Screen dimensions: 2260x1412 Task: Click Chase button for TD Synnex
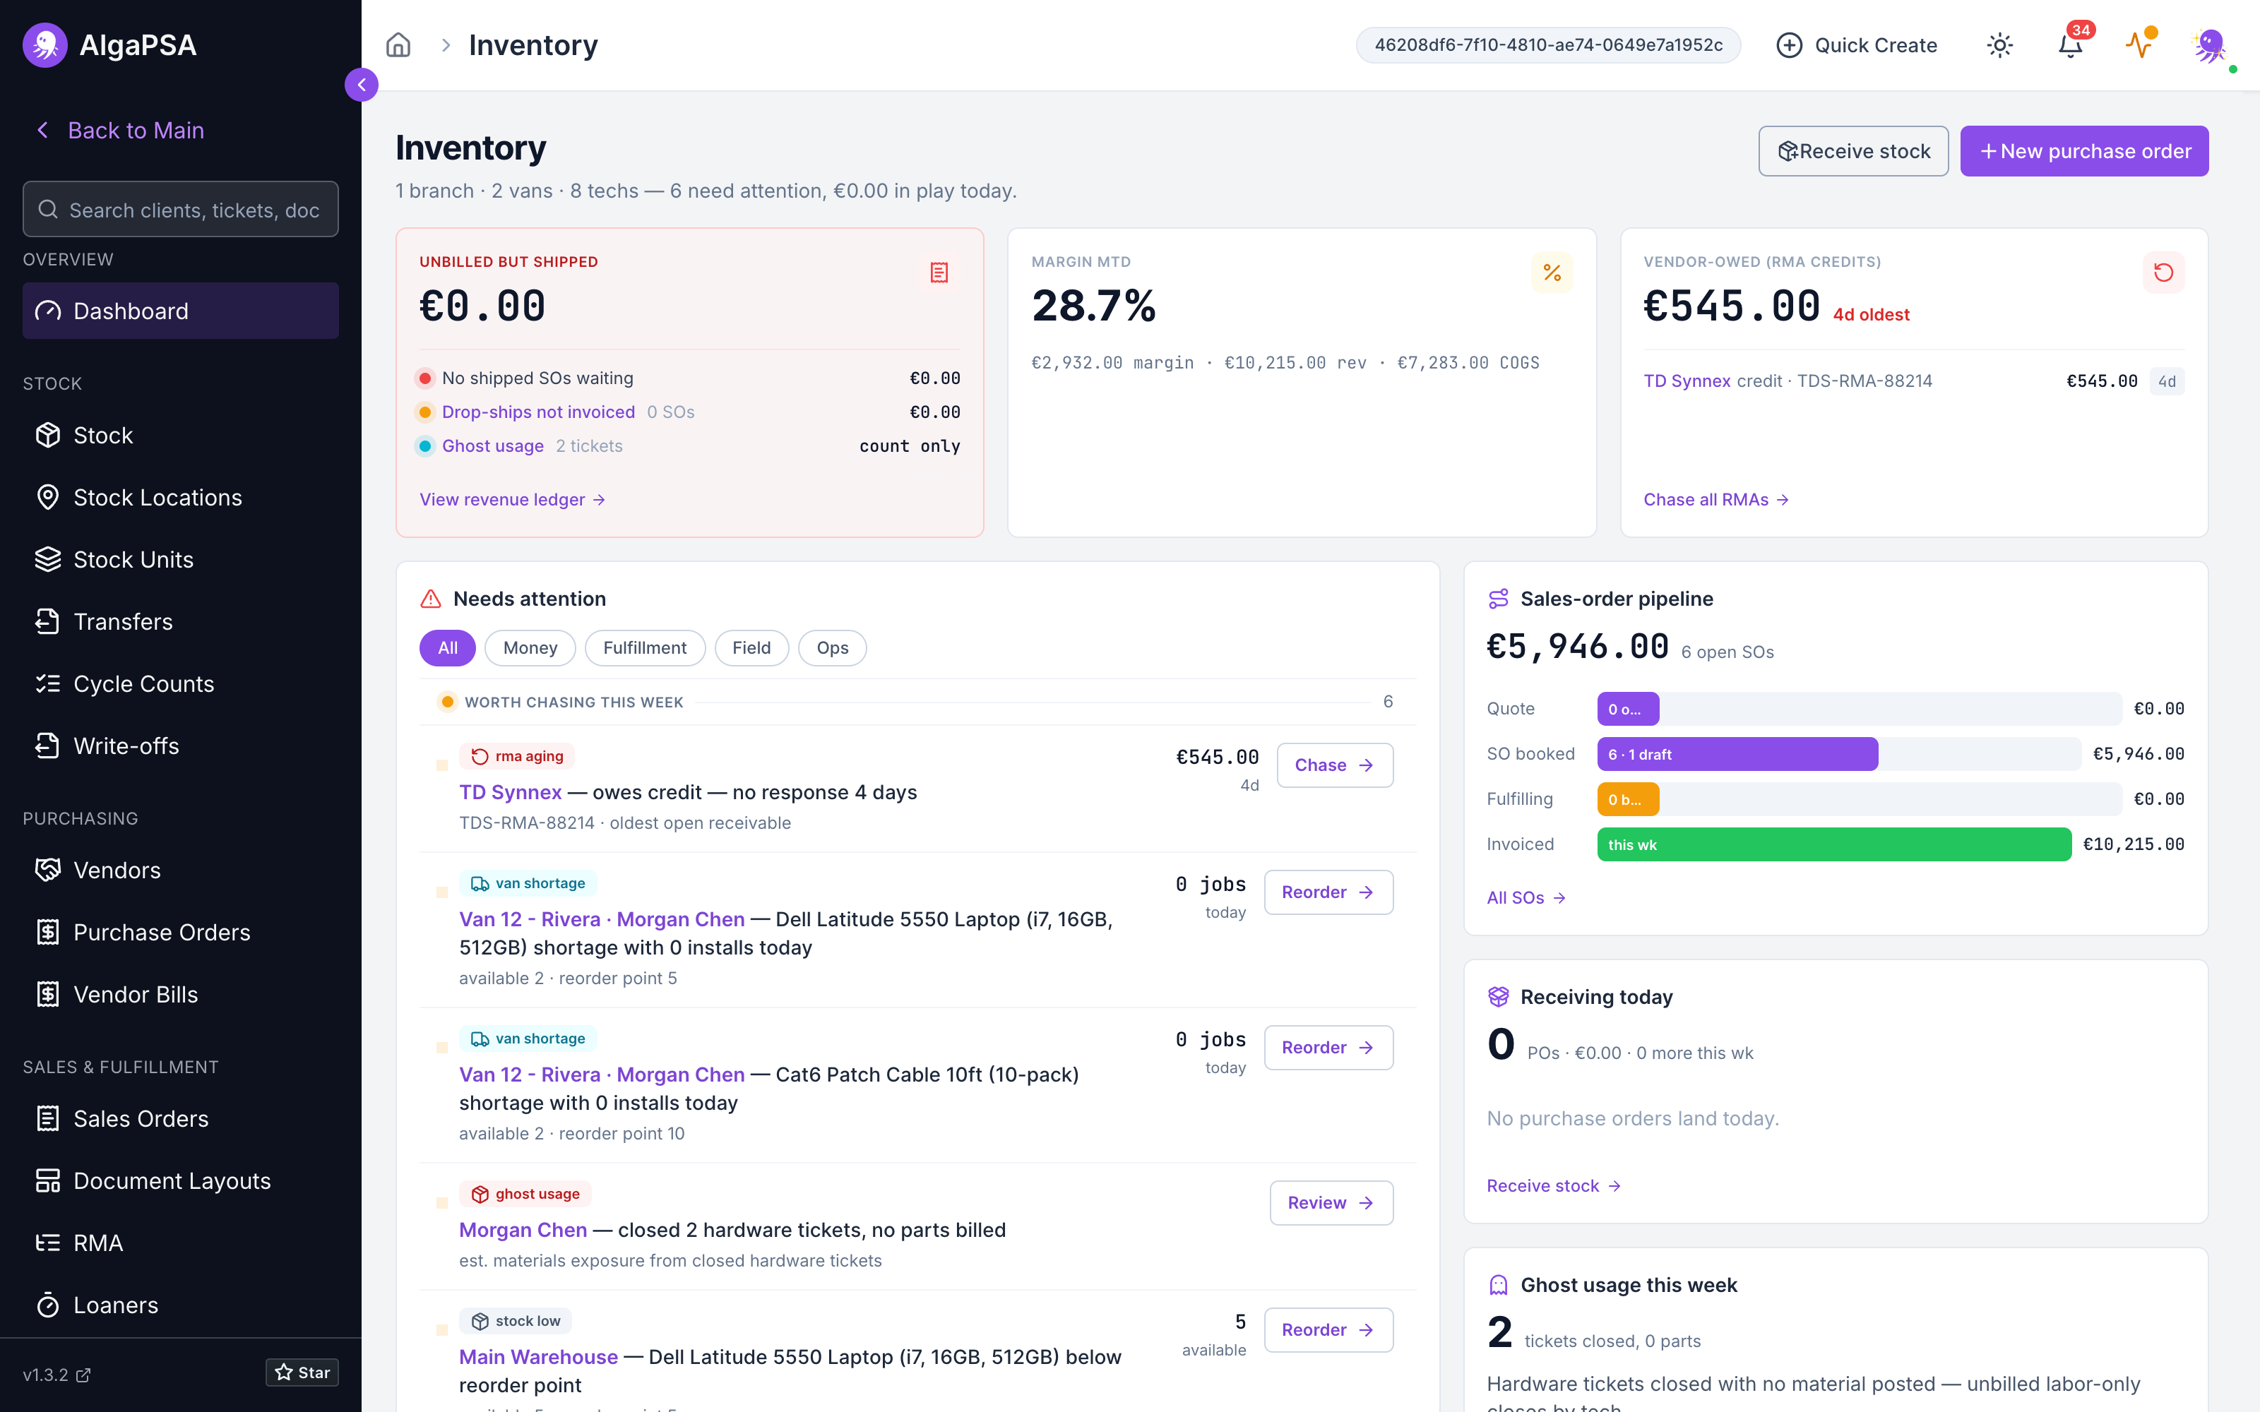[1335, 765]
